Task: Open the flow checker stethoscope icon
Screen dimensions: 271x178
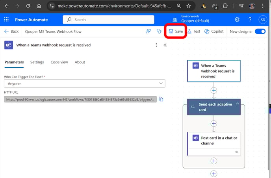Action: pyautogui.click(x=159, y=31)
